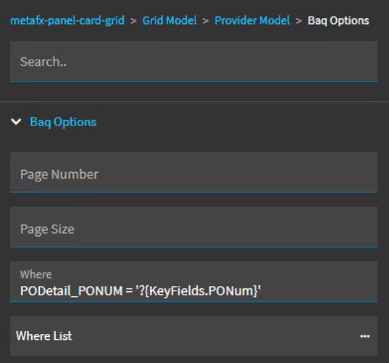Viewport: 389px width, 363px height.
Task: Click separator arrow before Baq Options breadcrumb
Action: [x=298, y=21]
